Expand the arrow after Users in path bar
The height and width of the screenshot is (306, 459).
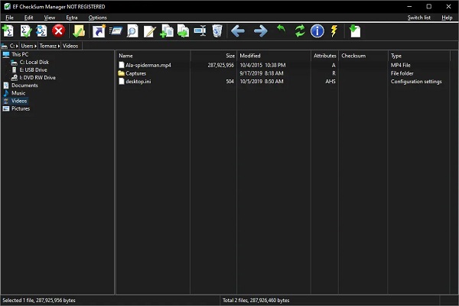pos(35,46)
